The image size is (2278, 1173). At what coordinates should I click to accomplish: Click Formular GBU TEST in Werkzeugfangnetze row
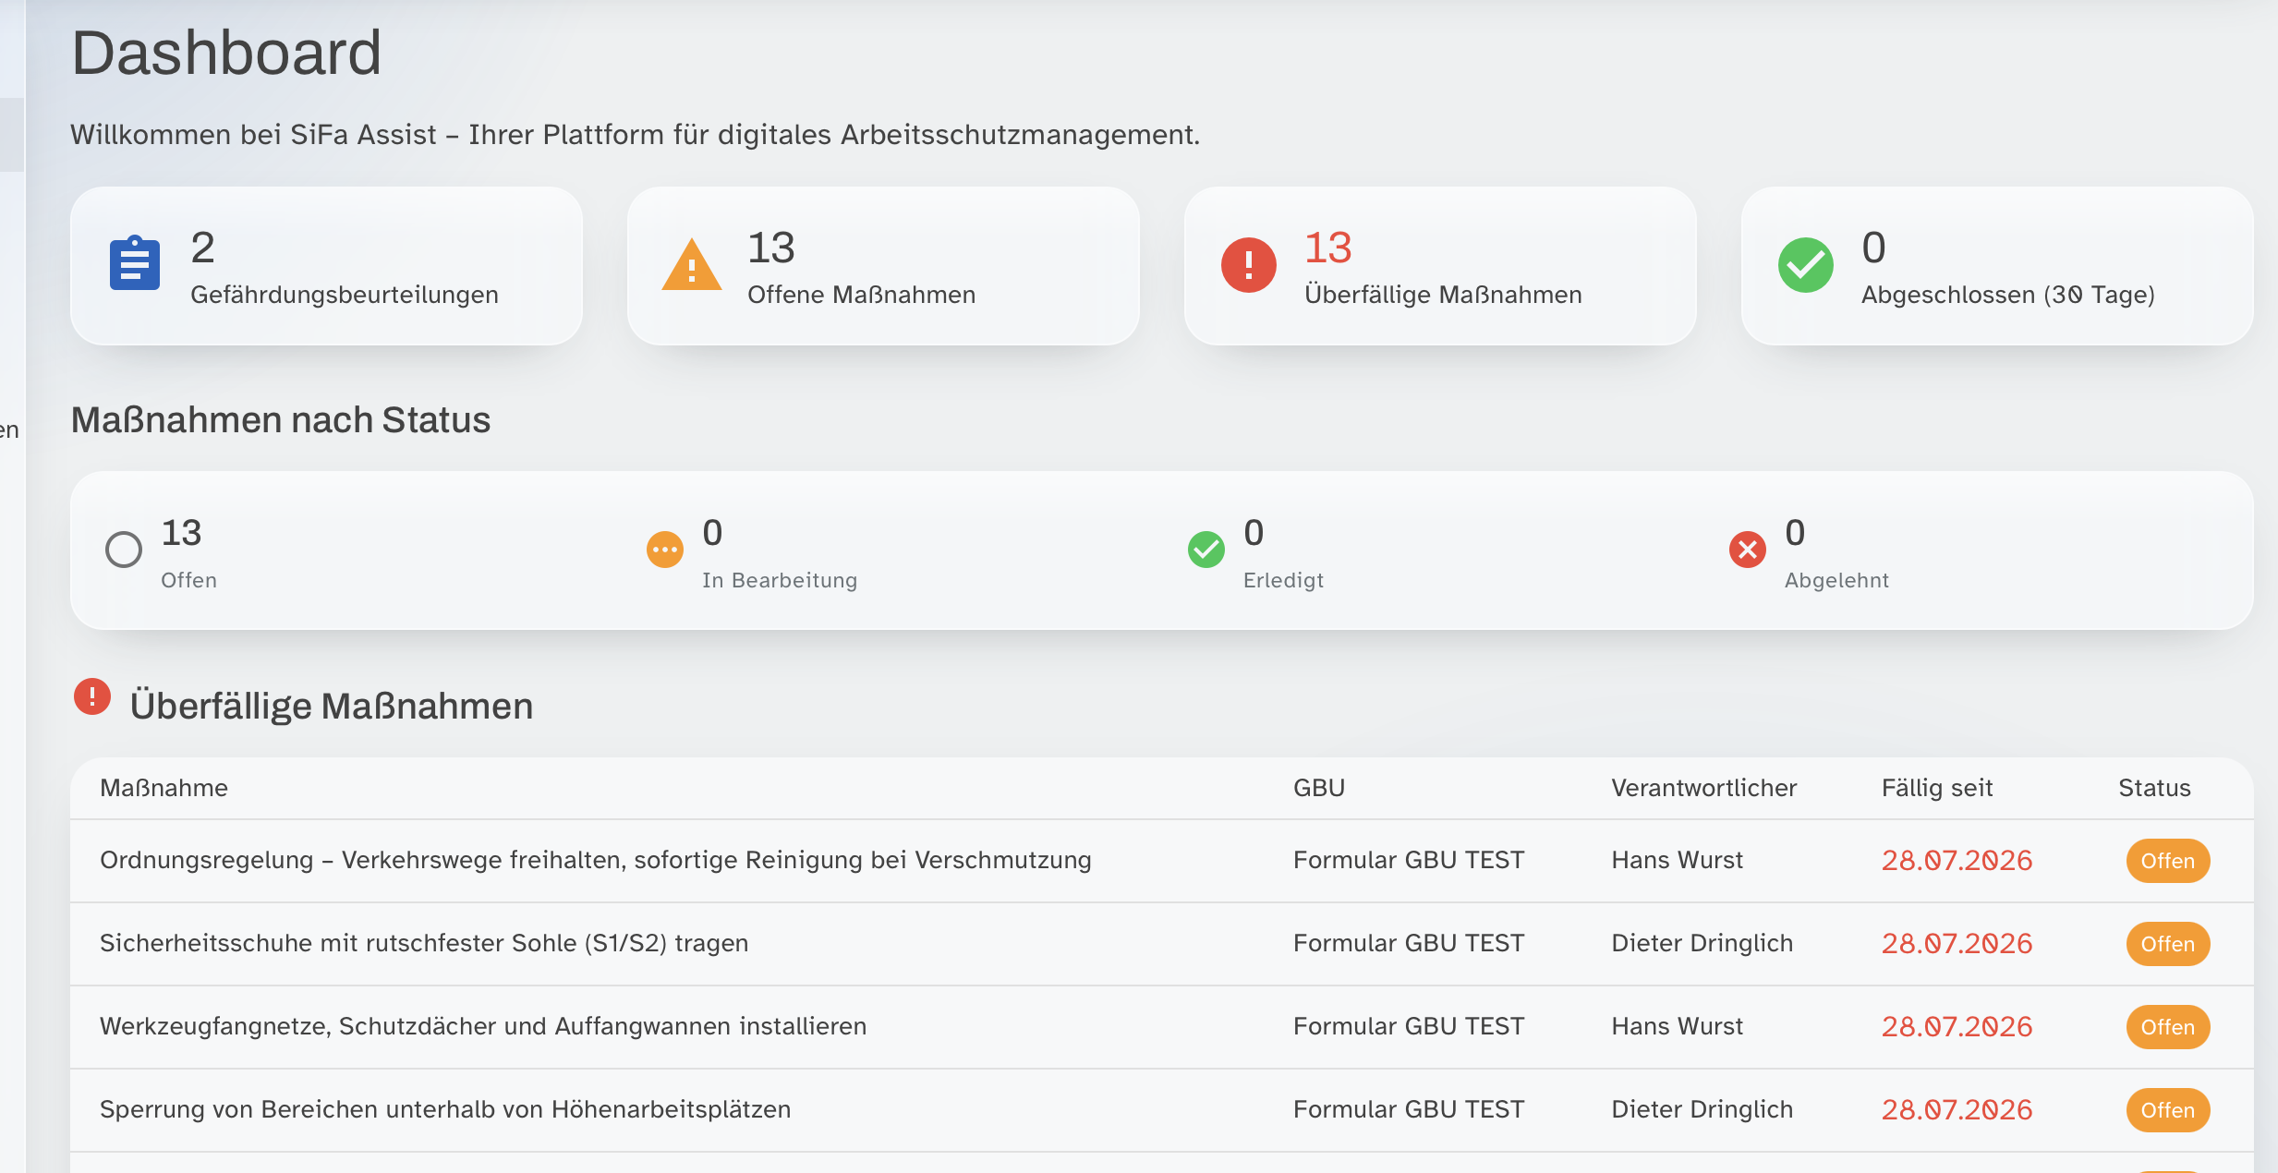pyautogui.click(x=1409, y=1026)
